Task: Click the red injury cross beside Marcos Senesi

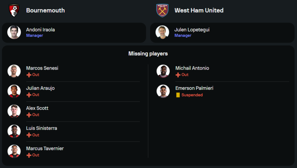Action: (x=29, y=75)
